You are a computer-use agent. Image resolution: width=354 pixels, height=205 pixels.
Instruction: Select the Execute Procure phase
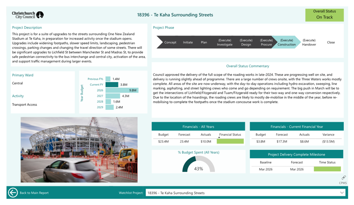[266, 42]
